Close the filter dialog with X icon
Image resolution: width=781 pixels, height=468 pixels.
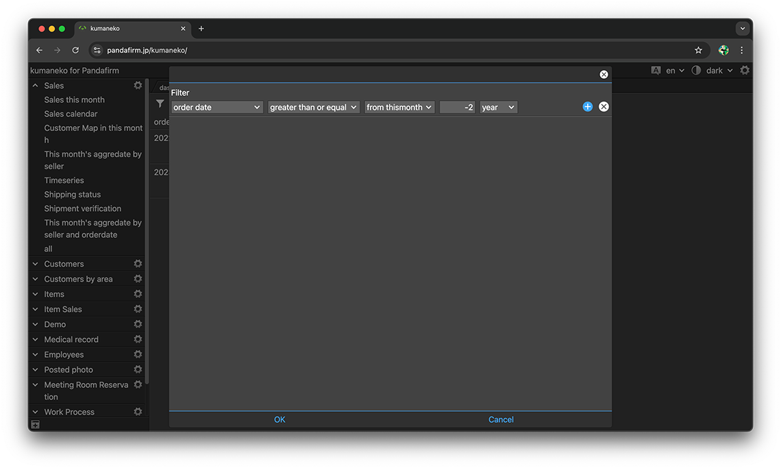tap(604, 75)
